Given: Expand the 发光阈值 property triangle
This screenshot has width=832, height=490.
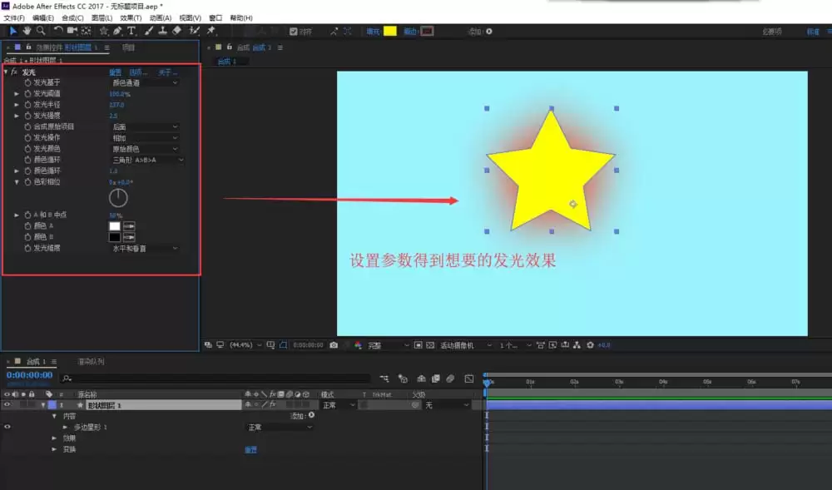Looking at the screenshot, I should tap(17, 94).
